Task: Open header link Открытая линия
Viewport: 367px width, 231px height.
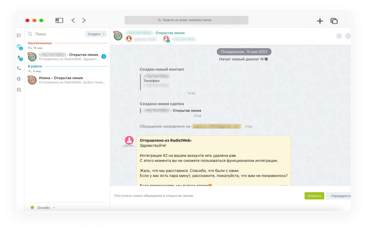Action: click(x=170, y=33)
